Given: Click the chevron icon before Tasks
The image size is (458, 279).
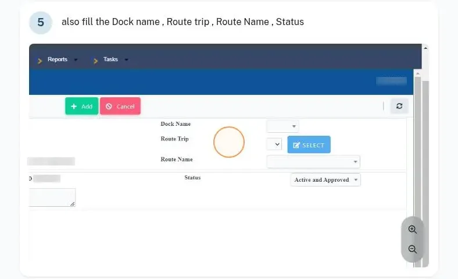Looking at the screenshot, I should coord(95,61).
